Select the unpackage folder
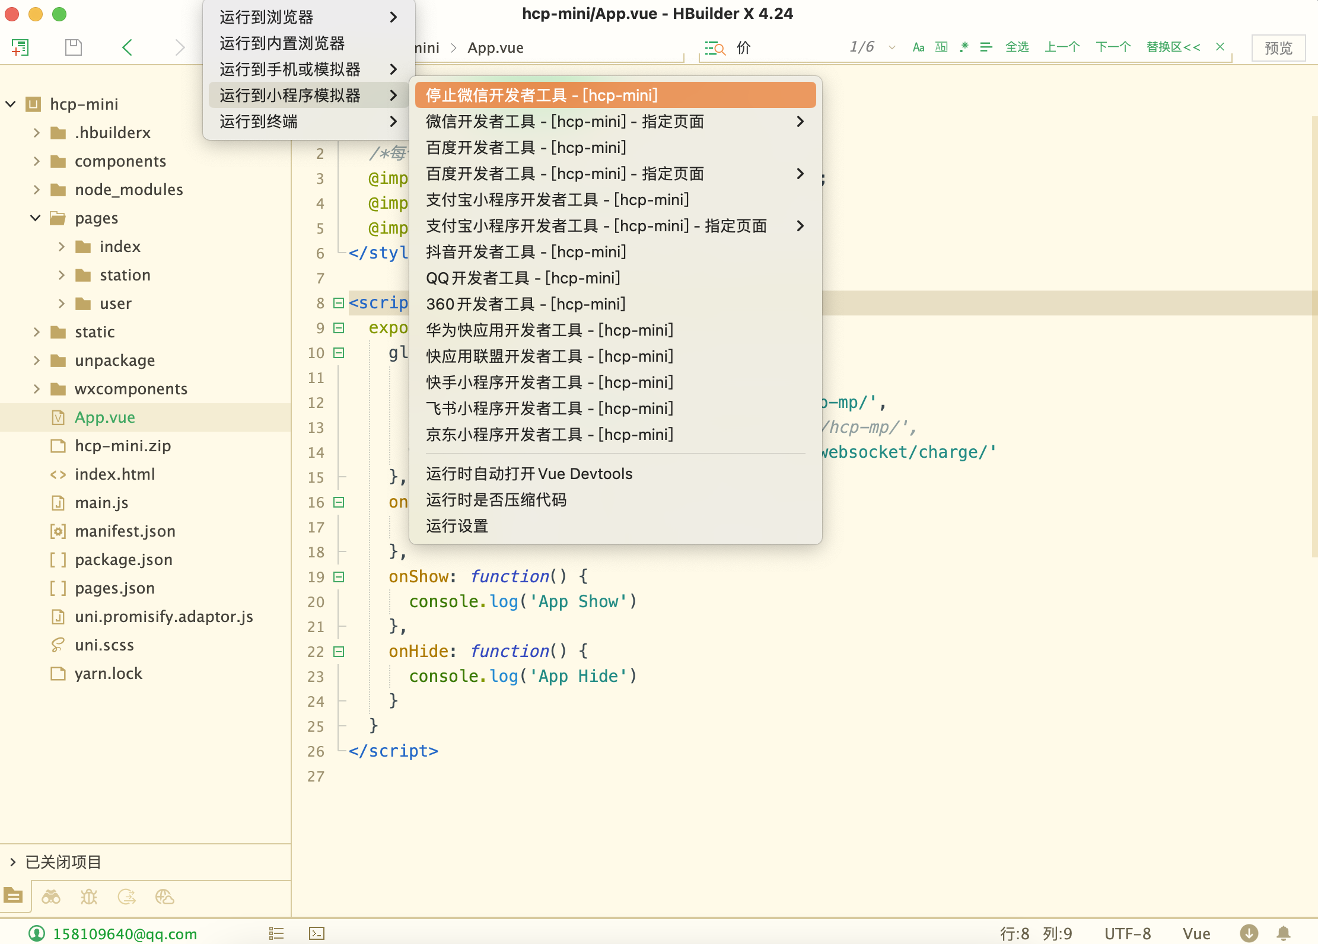This screenshot has height=944, width=1318. (115, 361)
